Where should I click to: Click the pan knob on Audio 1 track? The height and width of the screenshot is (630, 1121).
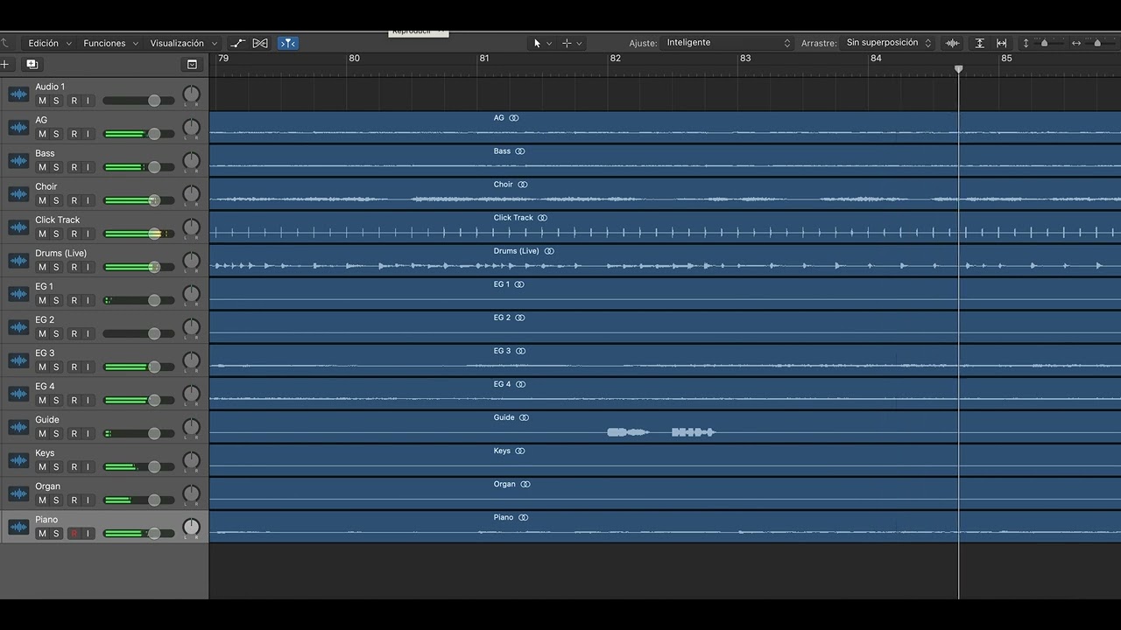(x=191, y=94)
